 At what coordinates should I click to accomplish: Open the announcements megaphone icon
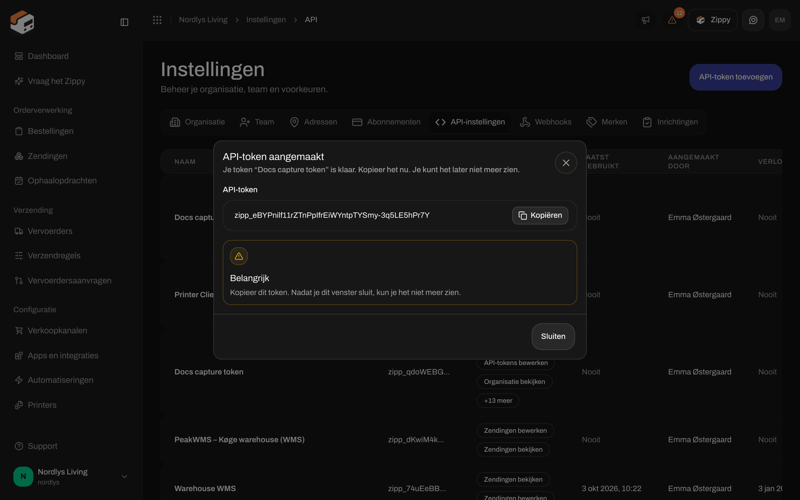(645, 20)
